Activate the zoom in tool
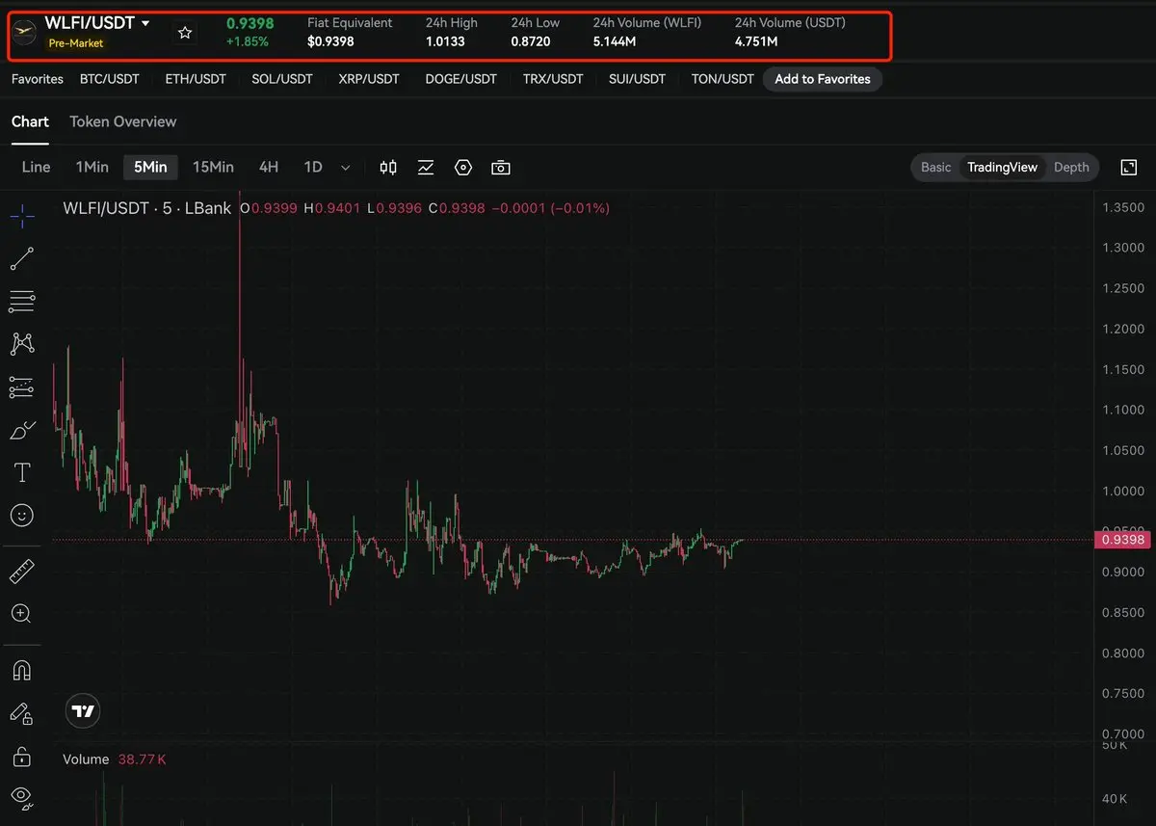Image resolution: width=1156 pixels, height=826 pixels. coord(22,614)
